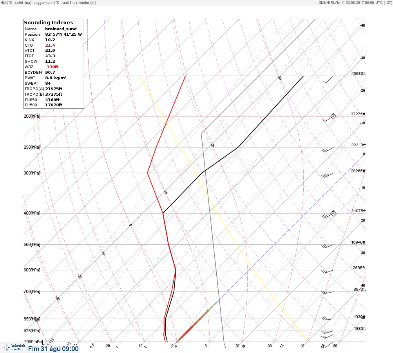The height and width of the screenshot is (353, 393).
Task: Click the wind barb at 700 hPa
Action: coord(327,293)
